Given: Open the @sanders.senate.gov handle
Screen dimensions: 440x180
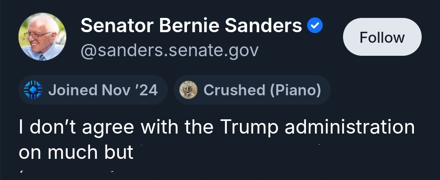Looking at the screenshot, I should tap(169, 51).
